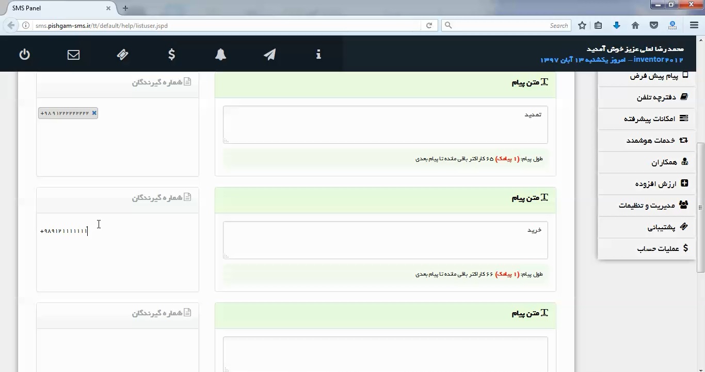Screen dimensions: 705x372
Task: Click the empty third message text box
Action: pos(385,354)
